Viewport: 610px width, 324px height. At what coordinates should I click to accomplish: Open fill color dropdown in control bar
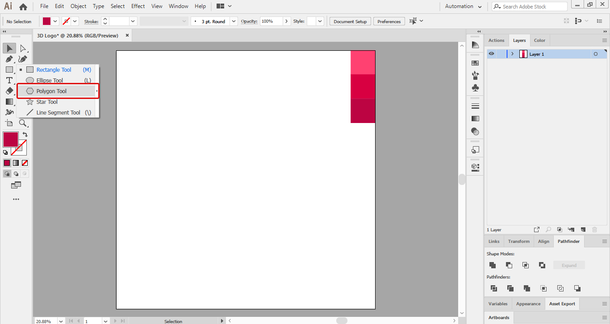55,21
